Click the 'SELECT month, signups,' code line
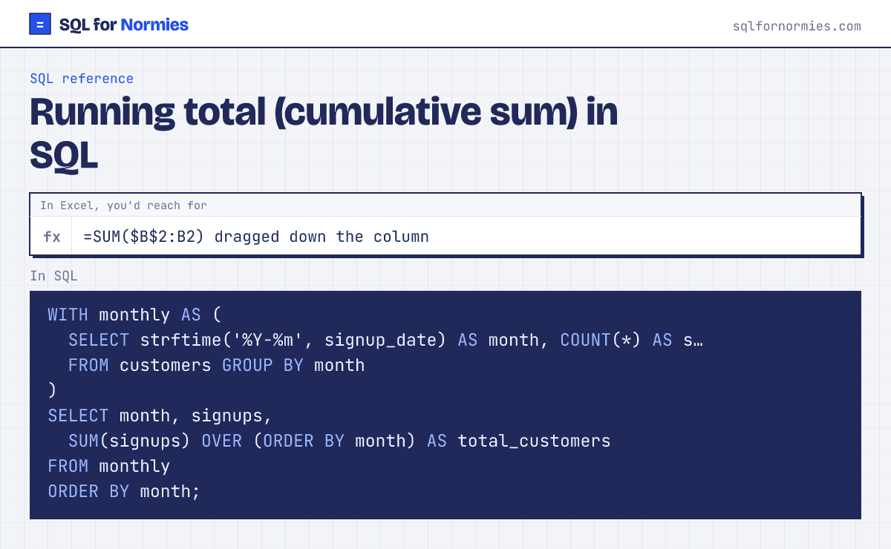 (160, 415)
